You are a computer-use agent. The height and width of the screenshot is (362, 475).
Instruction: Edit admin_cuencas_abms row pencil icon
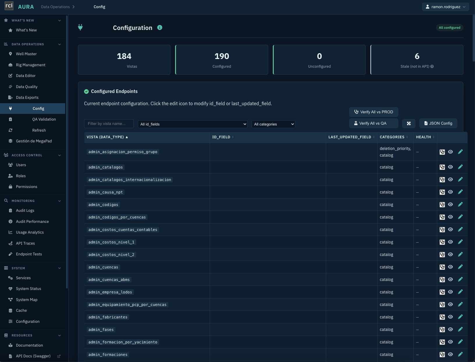coord(460,279)
